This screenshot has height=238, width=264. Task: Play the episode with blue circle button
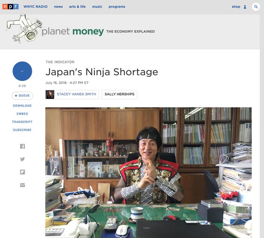click(x=22, y=71)
